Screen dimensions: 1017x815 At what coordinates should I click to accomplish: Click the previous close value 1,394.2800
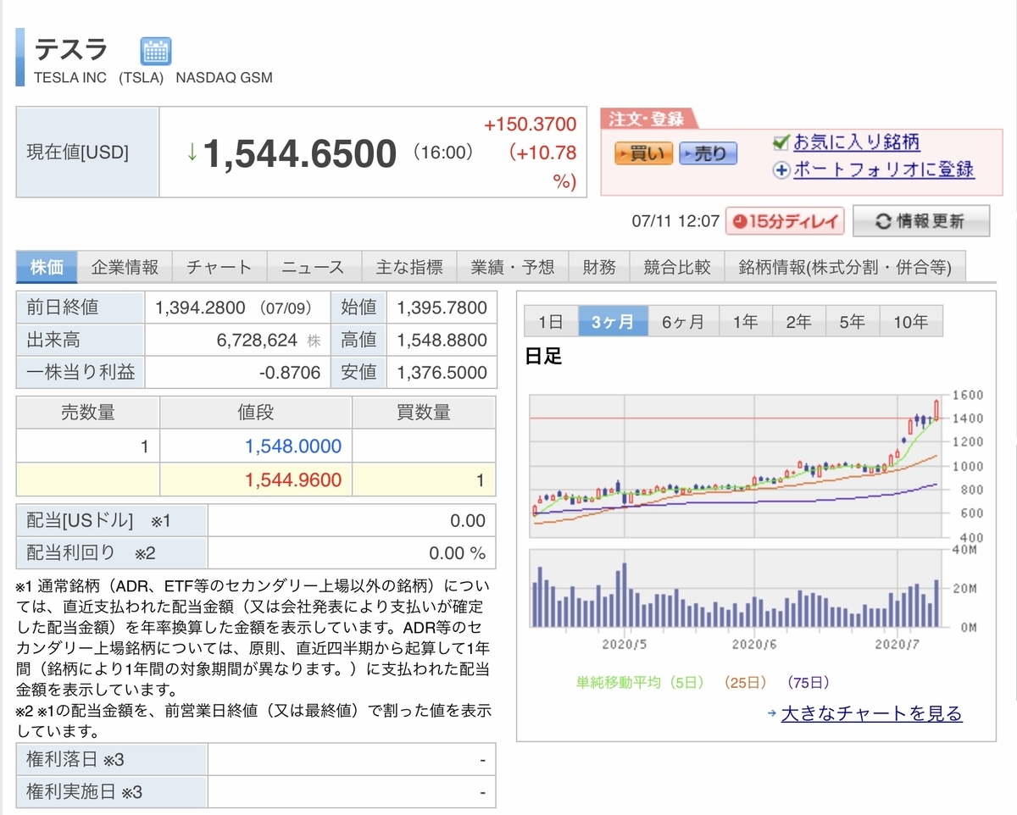click(x=199, y=308)
